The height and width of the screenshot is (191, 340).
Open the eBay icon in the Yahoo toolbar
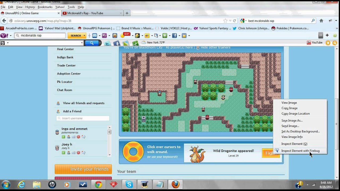click(147, 35)
